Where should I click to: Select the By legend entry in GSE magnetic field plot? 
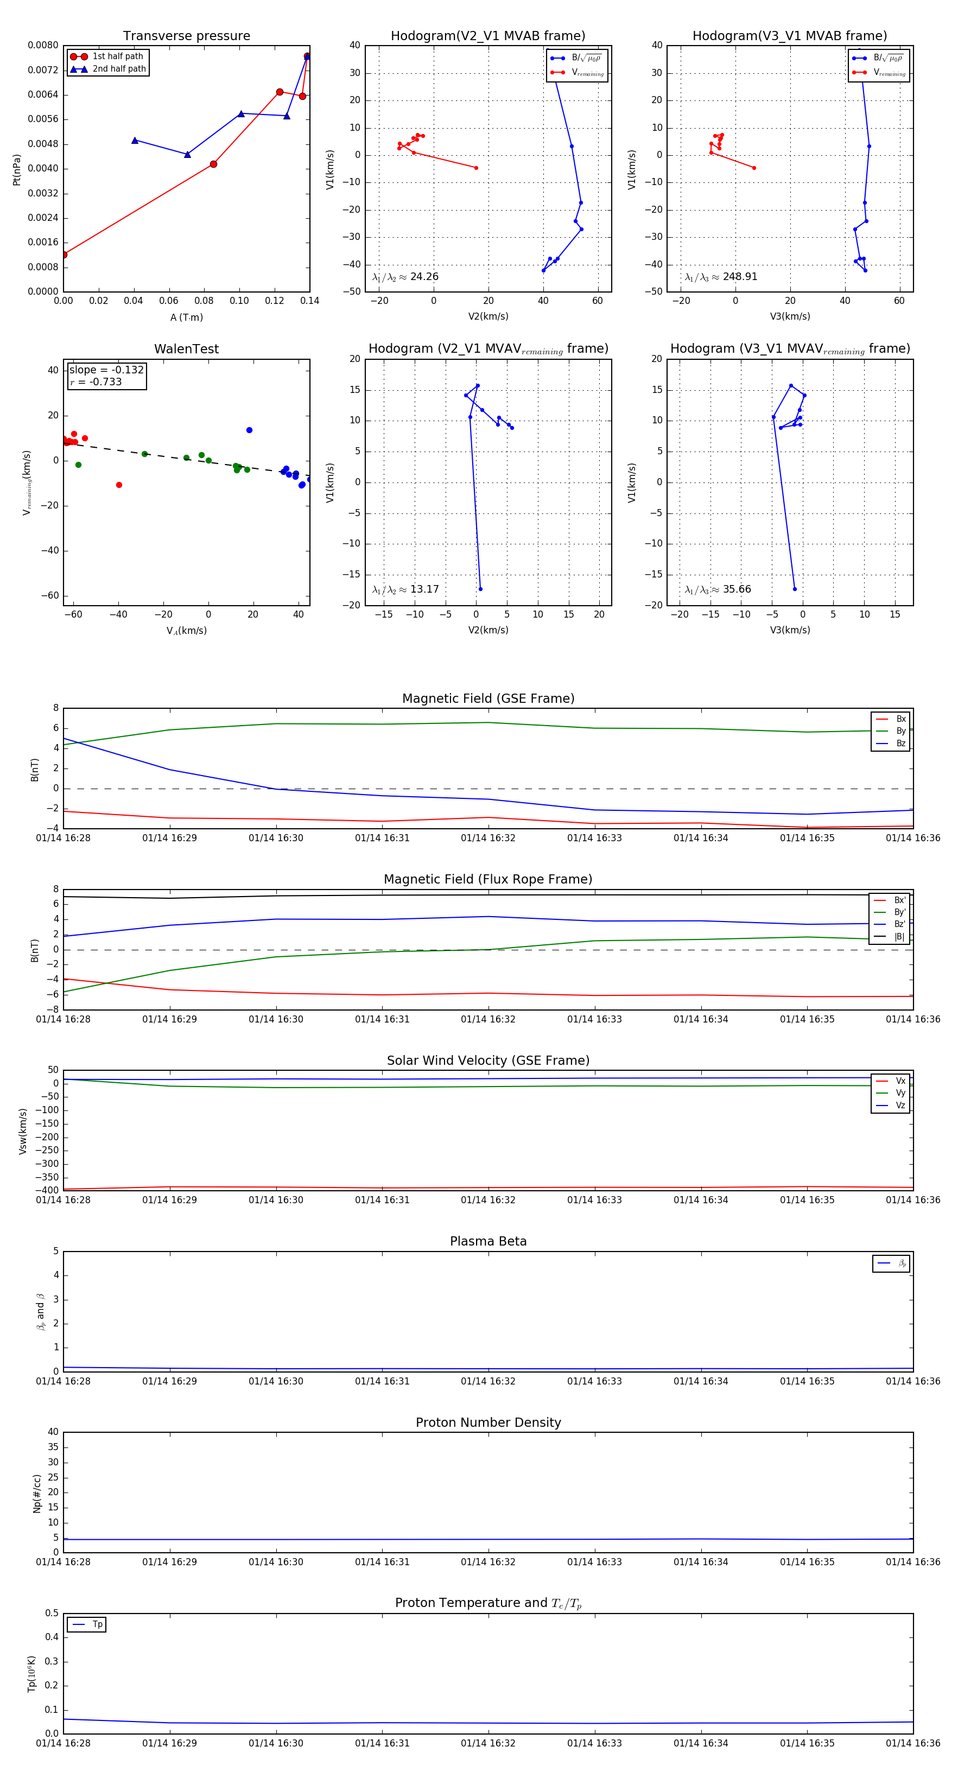pyautogui.click(x=891, y=731)
